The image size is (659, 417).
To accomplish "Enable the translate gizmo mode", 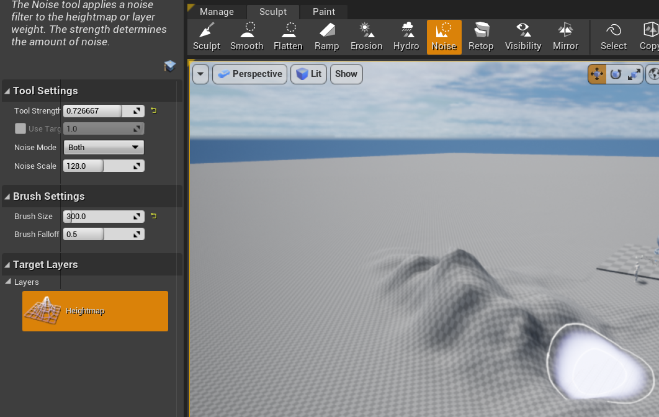I will [x=597, y=74].
